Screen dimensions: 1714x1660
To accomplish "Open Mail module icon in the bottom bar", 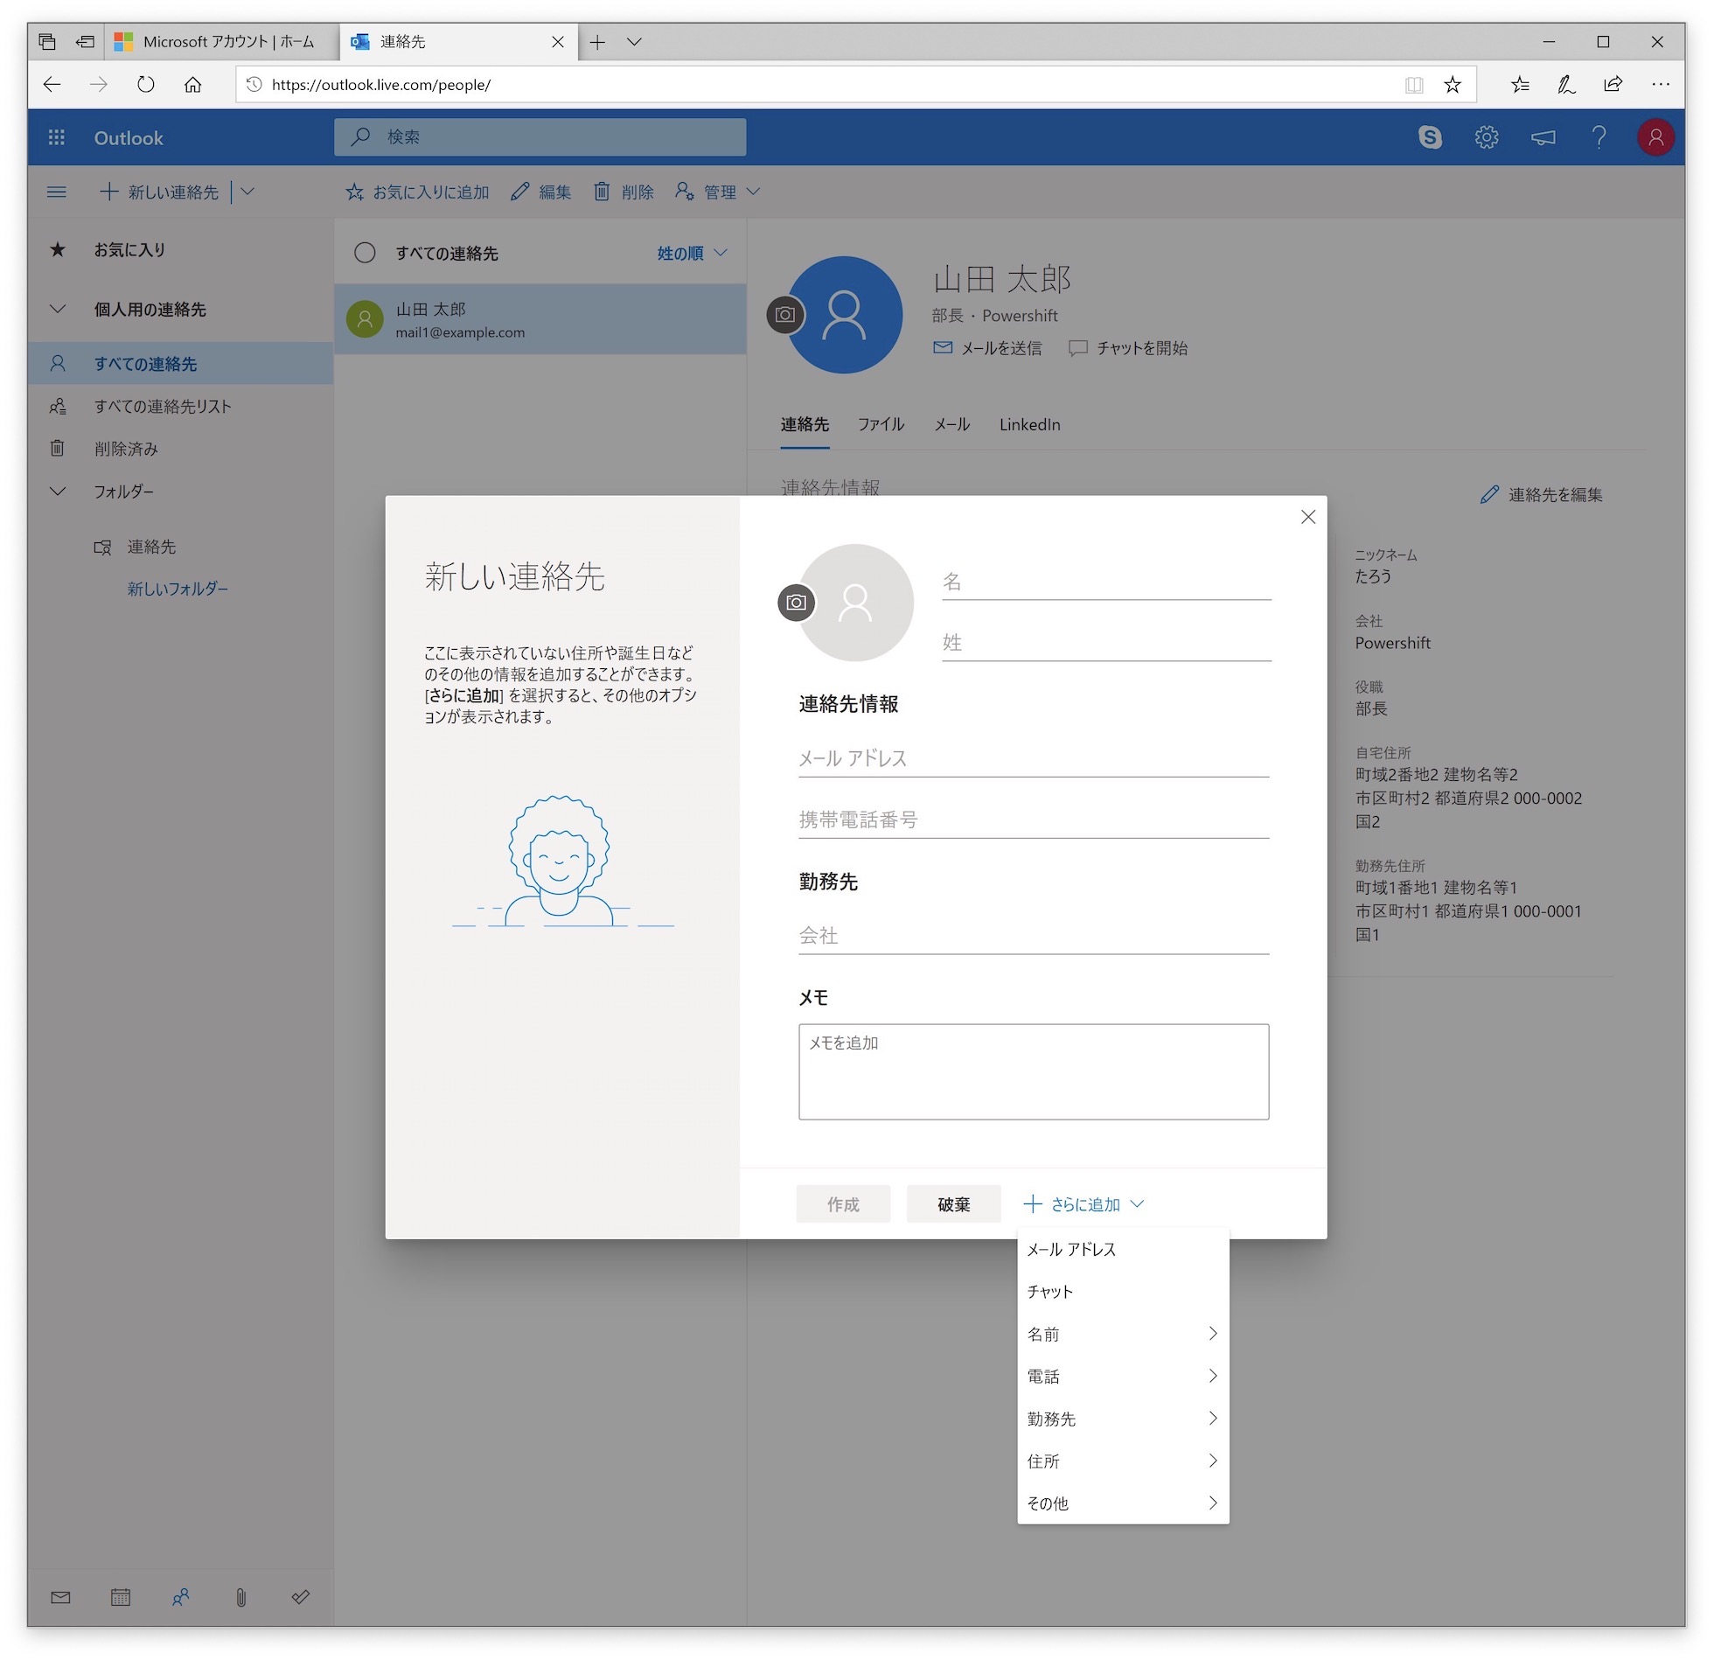I will [x=60, y=1598].
